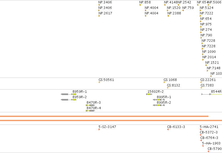
Task: Select the 8959R-2 transcript glyph
Action: pos(68,100)
